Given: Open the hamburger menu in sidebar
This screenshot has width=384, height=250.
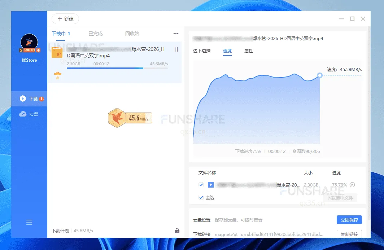Looking at the screenshot, I should 29,222.
